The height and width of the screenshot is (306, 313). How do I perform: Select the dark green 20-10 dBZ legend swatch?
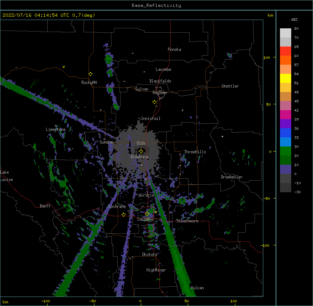click(285, 160)
